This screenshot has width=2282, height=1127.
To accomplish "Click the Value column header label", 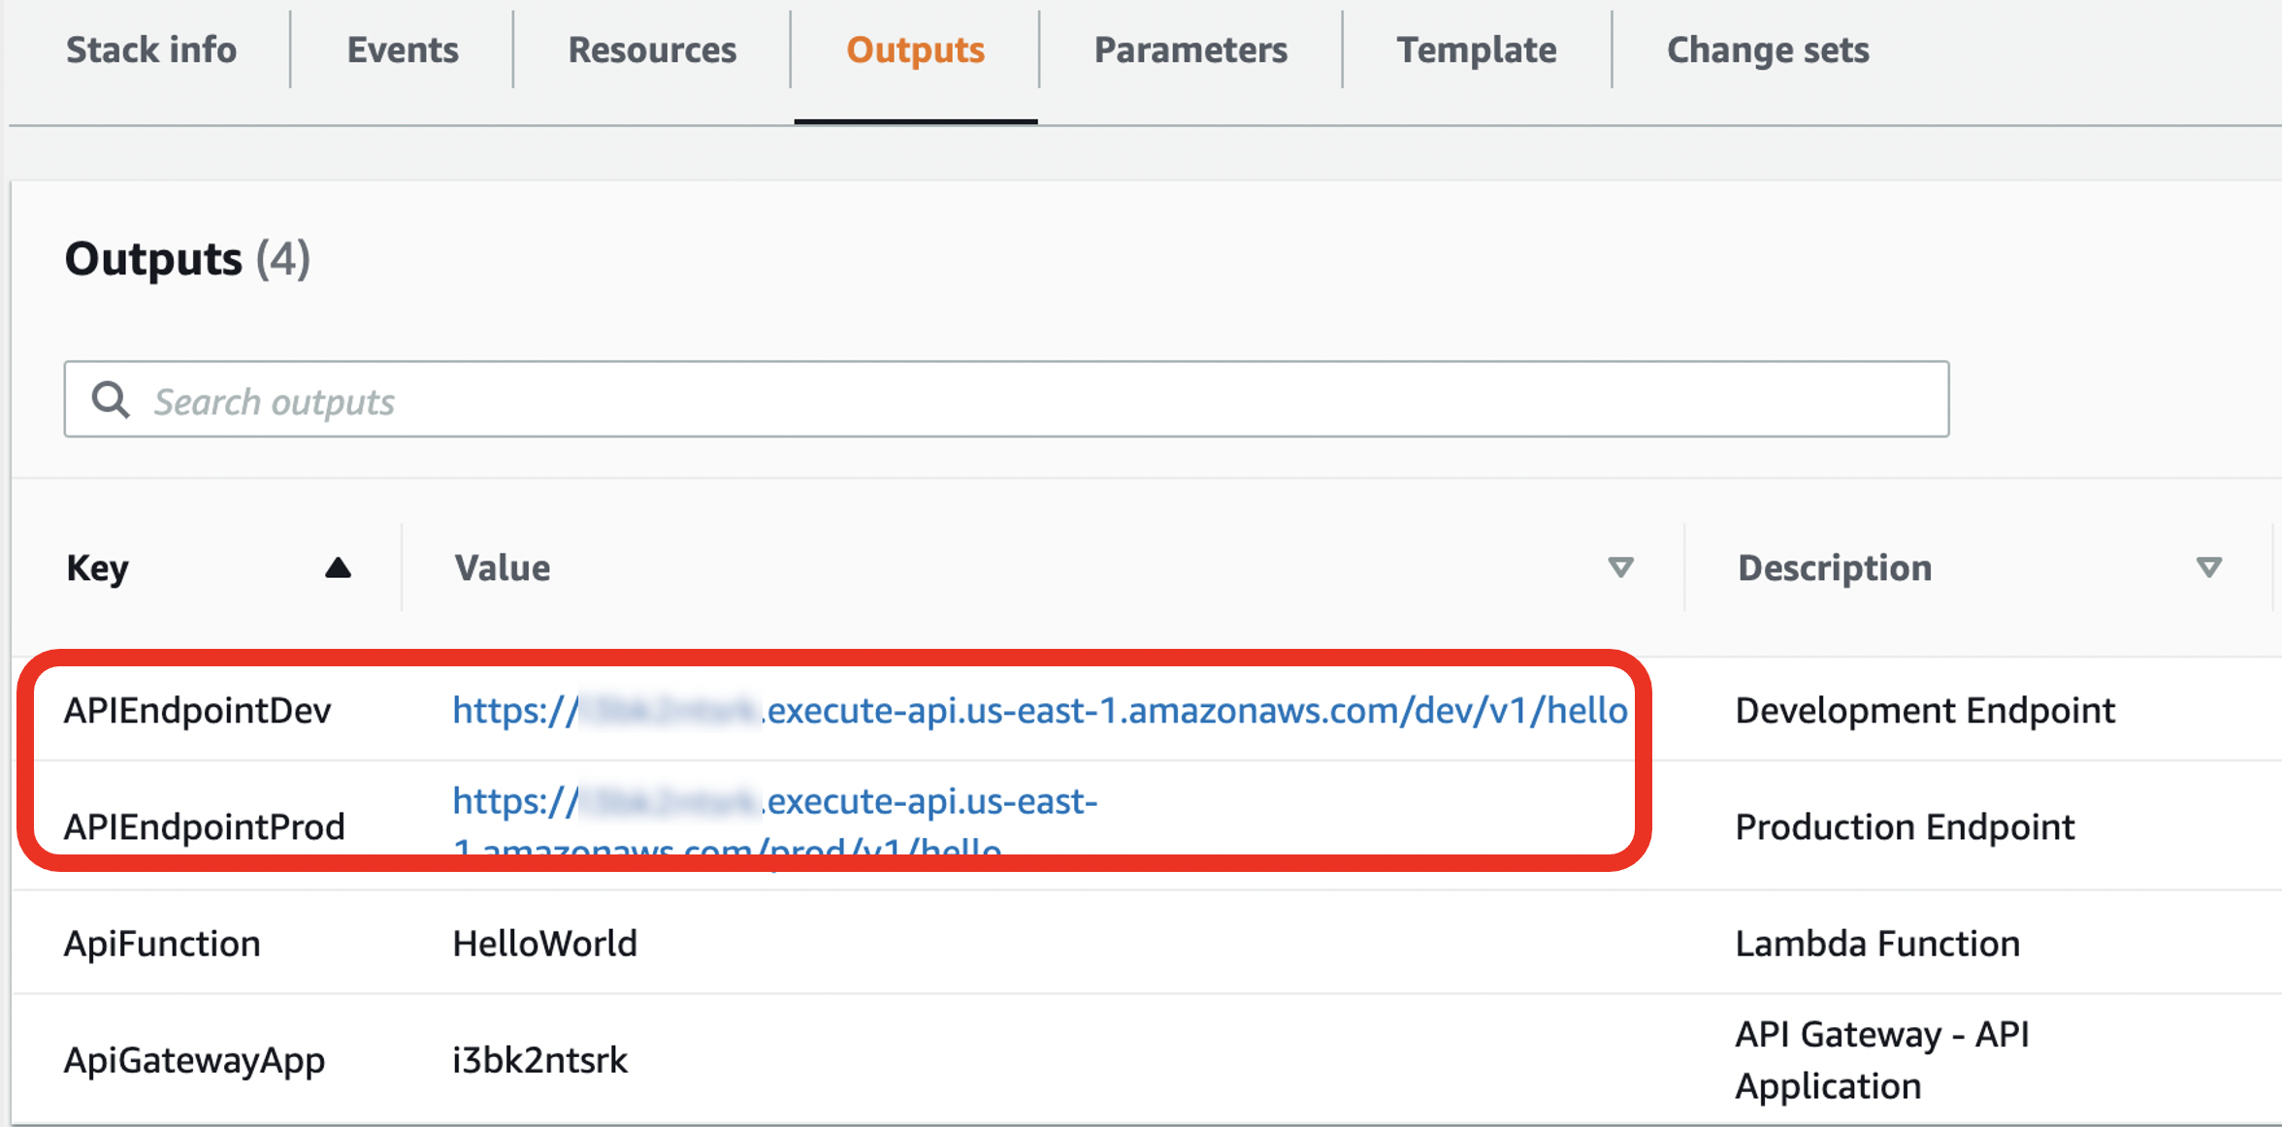I will coord(503,567).
